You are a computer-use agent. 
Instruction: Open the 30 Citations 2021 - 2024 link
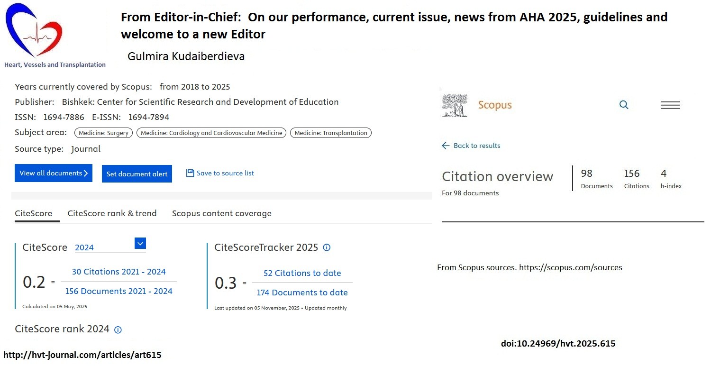pos(118,272)
